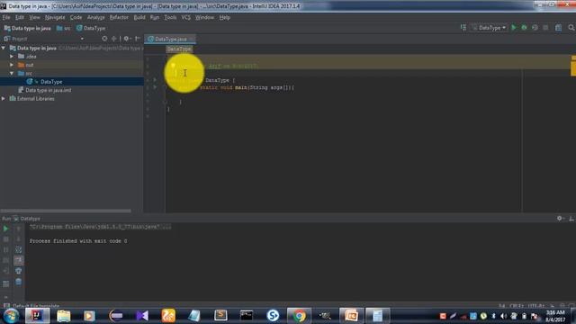Start debugging DataType with the bug icon
The width and height of the screenshot is (576, 324).
pos(524,28)
